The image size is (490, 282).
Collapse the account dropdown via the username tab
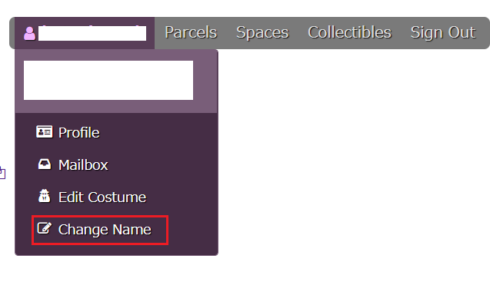[85, 33]
